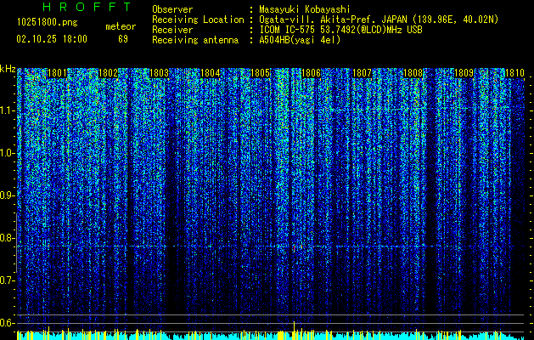Select the file name 10251800.png
This screenshot has height=340, width=534.
[x=47, y=23]
